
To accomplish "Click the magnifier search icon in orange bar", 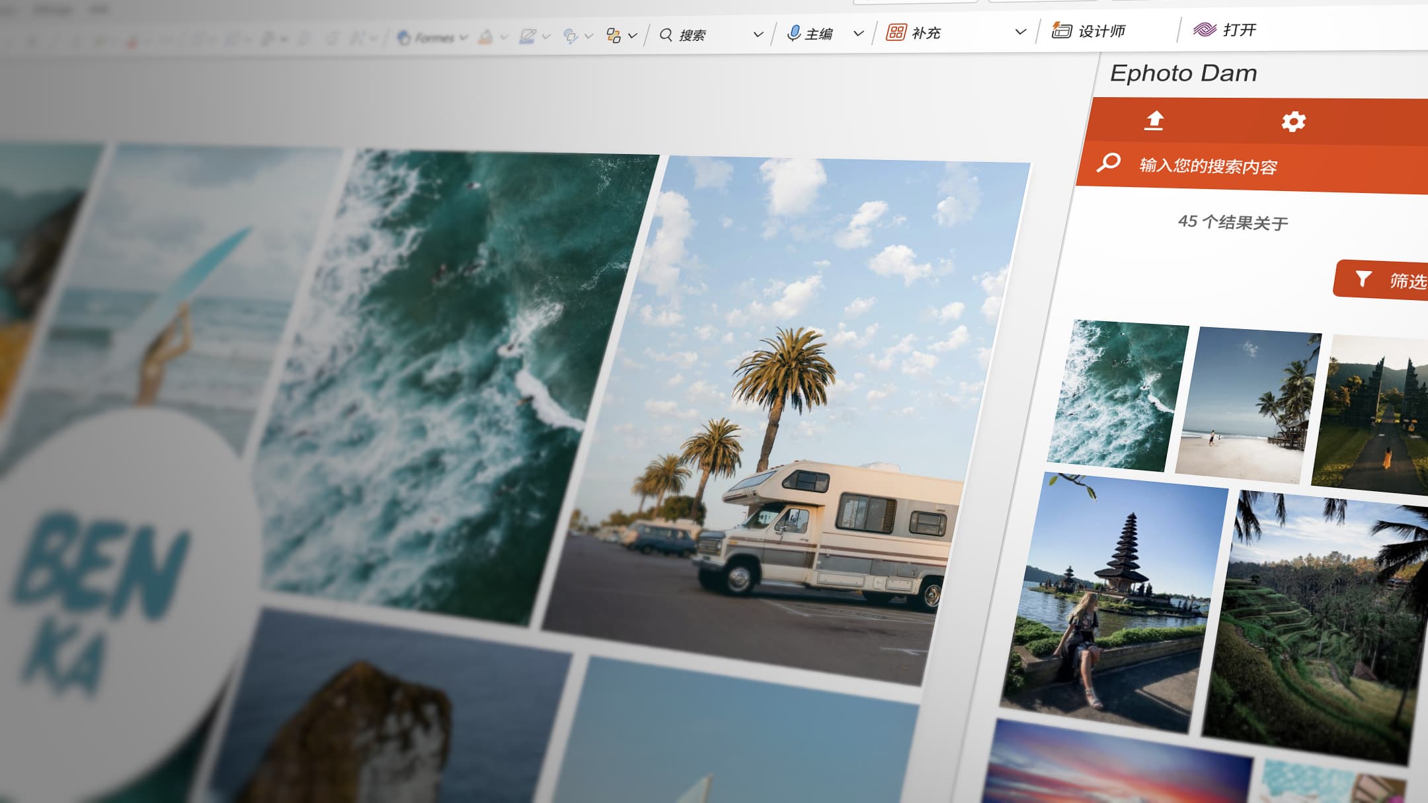I will 1109,162.
